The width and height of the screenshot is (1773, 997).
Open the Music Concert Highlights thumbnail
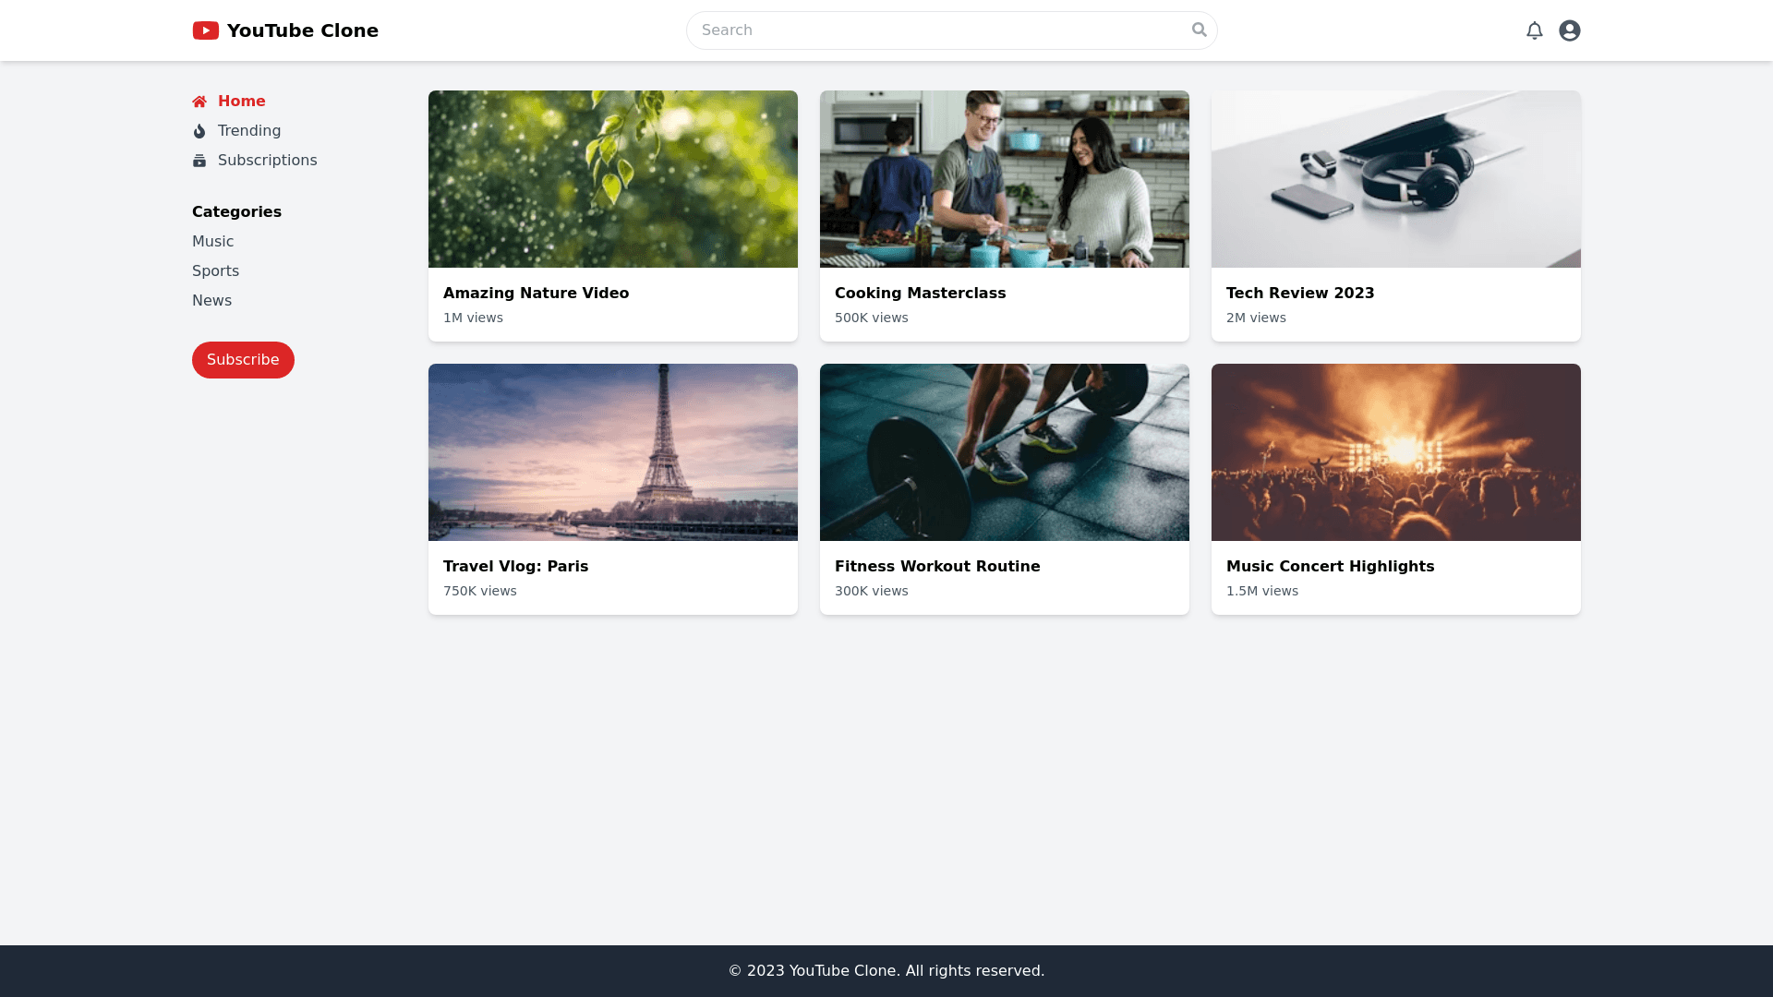coord(1396,452)
